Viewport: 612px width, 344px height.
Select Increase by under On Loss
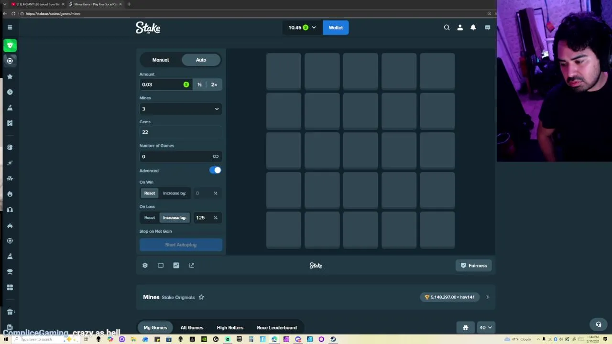[175, 218]
